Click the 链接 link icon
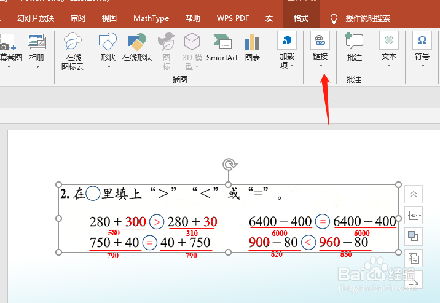440x303 pixels. pyautogui.click(x=320, y=40)
